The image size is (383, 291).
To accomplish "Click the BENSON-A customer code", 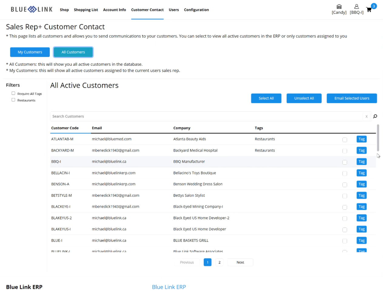I will (60, 184).
